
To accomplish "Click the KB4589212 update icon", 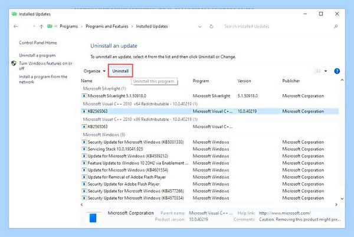I will pos(84,156).
